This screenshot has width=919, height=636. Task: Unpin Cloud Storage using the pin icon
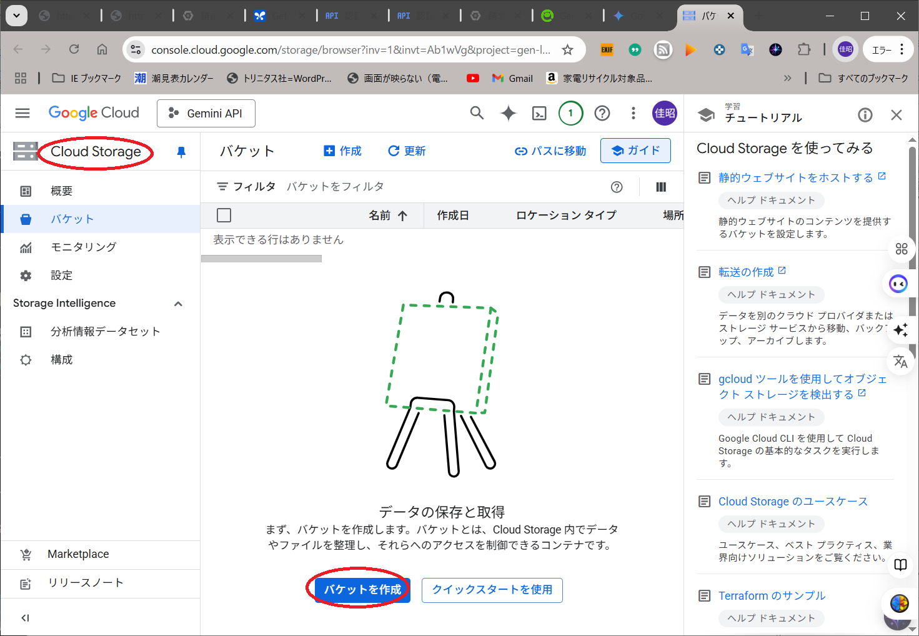[x=181, y=152]
